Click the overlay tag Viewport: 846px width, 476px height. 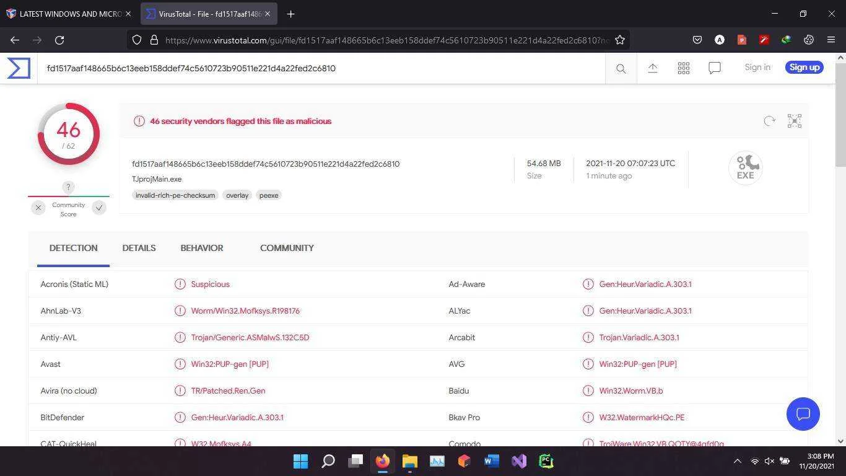(x=237, y=195)
